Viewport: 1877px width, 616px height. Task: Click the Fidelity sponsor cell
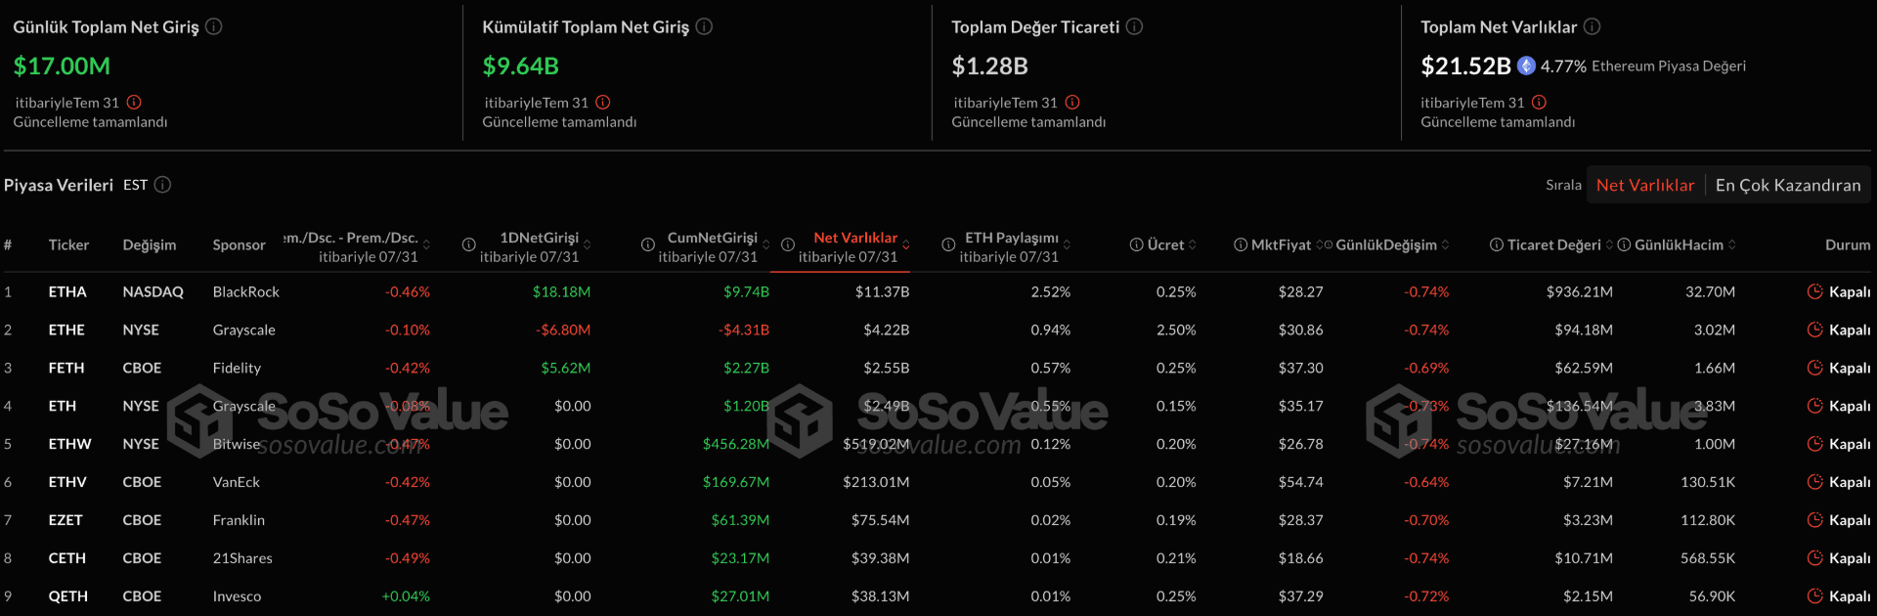237,368
